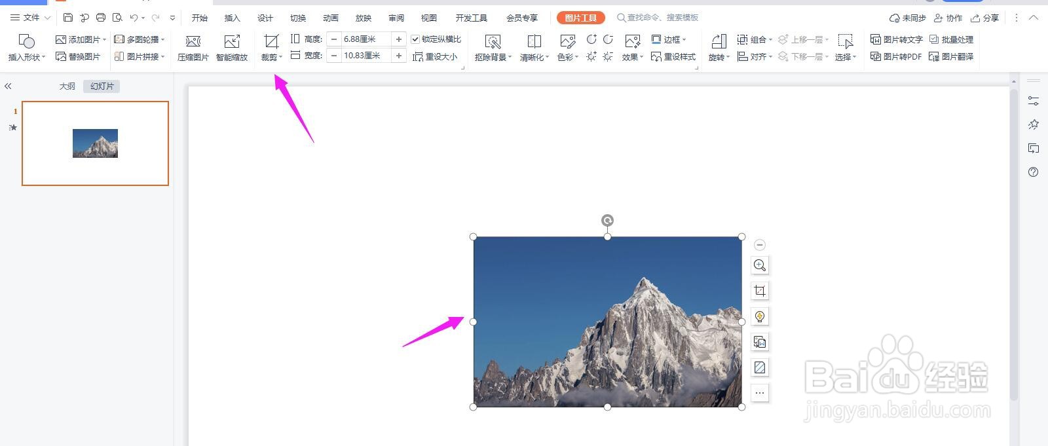Click the three-dots more icon beside image
The image size is (1048, 446).
coord(760,393)
